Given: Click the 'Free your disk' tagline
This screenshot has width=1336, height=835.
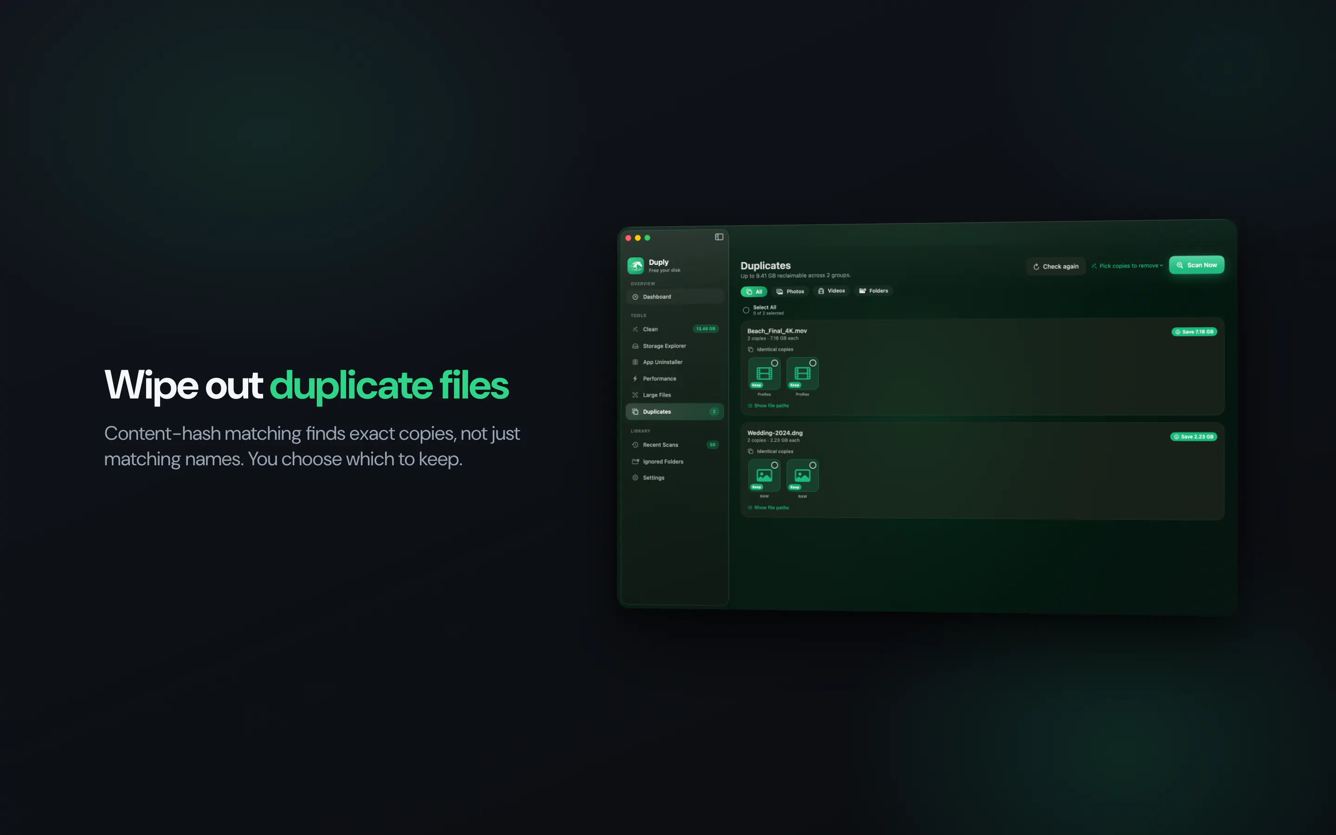Looking at the screenshot, I should [664, 270].
